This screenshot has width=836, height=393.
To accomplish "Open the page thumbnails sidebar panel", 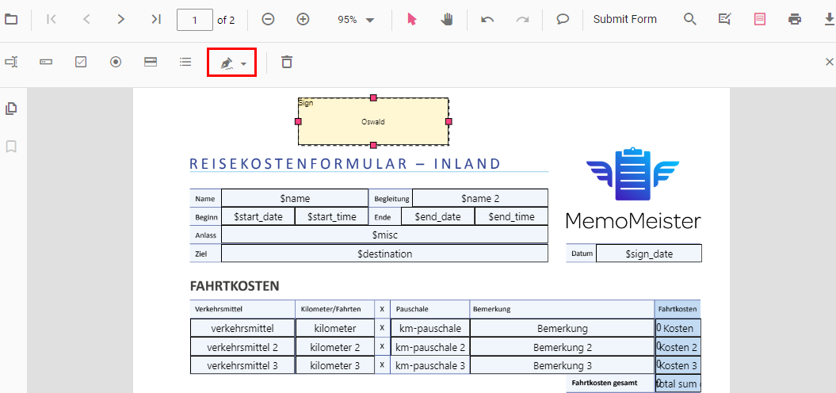I will point(12,109).
